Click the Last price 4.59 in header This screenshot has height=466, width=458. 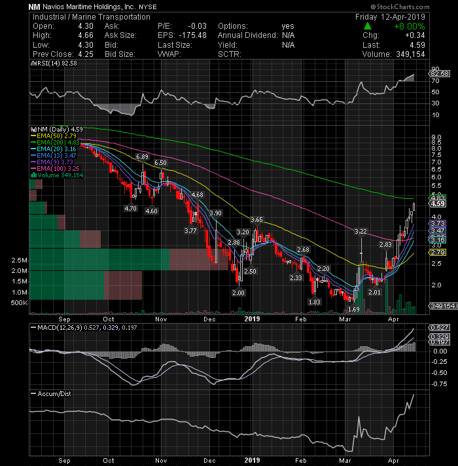417,45
